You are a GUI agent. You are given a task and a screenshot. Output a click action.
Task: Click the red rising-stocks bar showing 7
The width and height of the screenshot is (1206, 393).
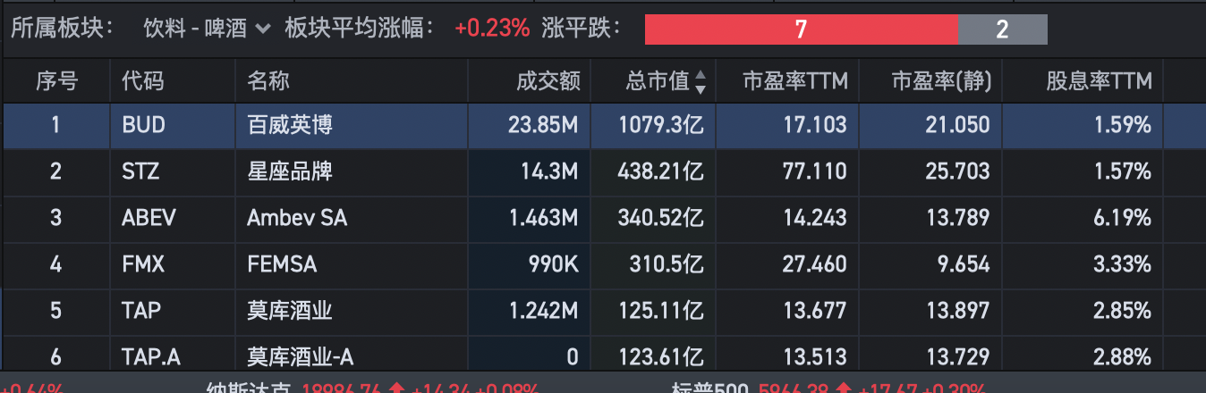pos(802,29)
